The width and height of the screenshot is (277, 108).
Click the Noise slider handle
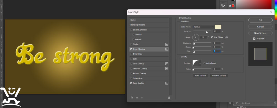click(x=193, y=70)
